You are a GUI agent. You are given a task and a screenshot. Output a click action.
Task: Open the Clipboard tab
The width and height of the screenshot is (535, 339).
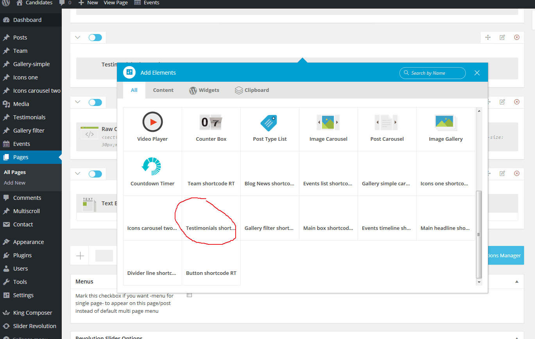pos(252,90)
